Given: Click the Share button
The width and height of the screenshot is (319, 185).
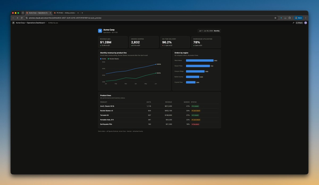Looking at the screenshot, I should (299, 23).
